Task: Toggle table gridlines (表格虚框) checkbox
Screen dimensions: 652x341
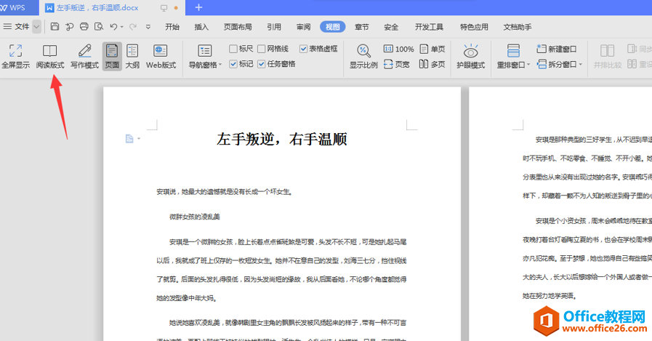Action: (303, 49)
